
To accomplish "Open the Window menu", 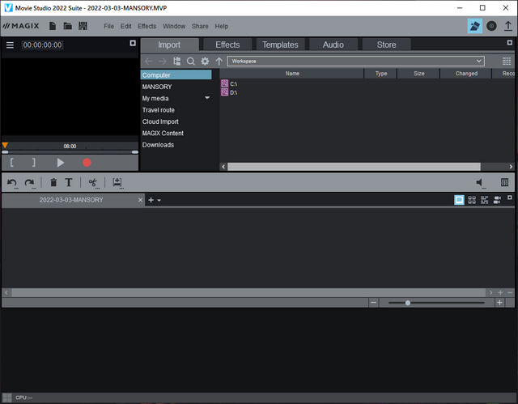I will coord(174,26).
